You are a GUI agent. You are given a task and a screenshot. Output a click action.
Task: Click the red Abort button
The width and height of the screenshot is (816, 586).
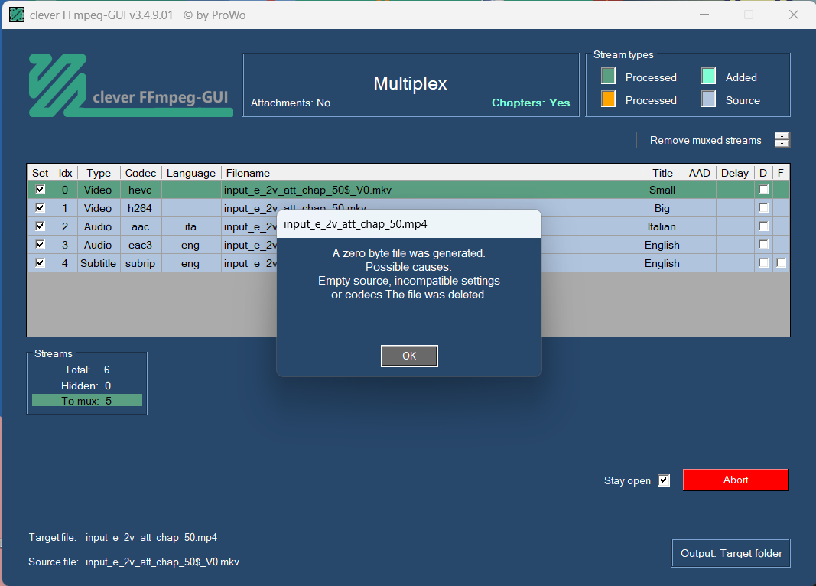click(736, 480)
